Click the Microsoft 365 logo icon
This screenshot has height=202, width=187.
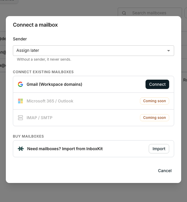(20, 101)
